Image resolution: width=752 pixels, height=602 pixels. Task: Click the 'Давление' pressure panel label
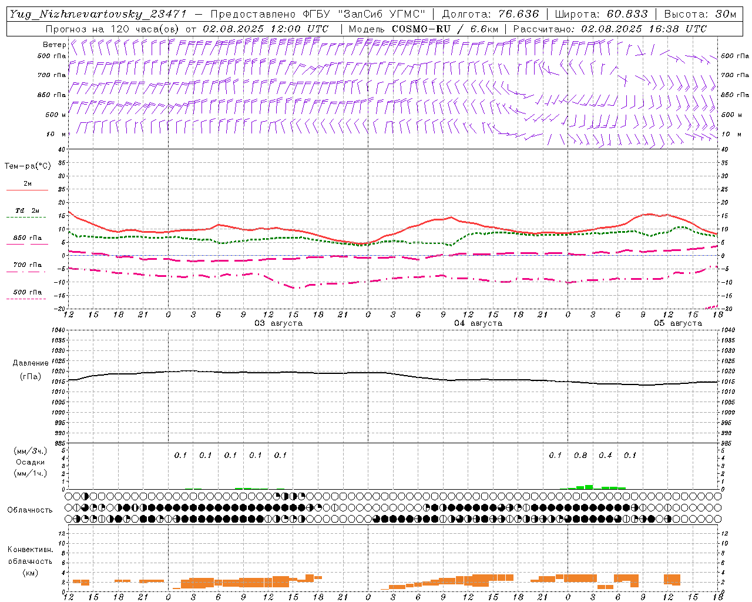[x=31, y=363]
